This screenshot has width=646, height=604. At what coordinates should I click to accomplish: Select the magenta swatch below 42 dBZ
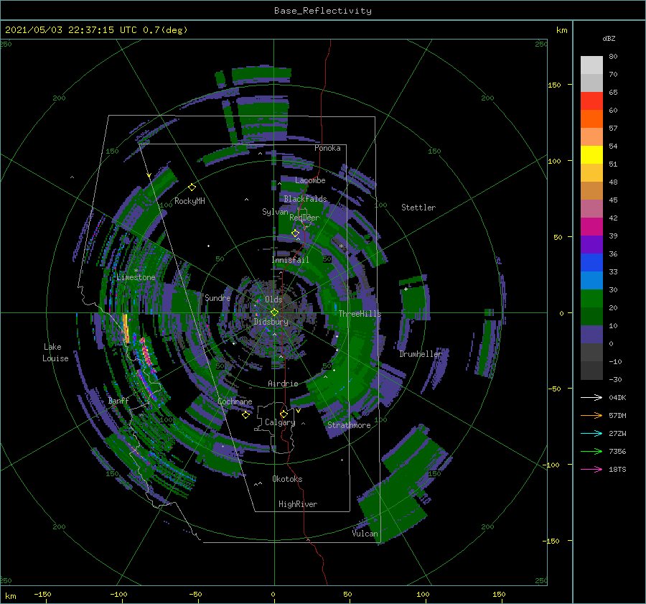(591, 226)
